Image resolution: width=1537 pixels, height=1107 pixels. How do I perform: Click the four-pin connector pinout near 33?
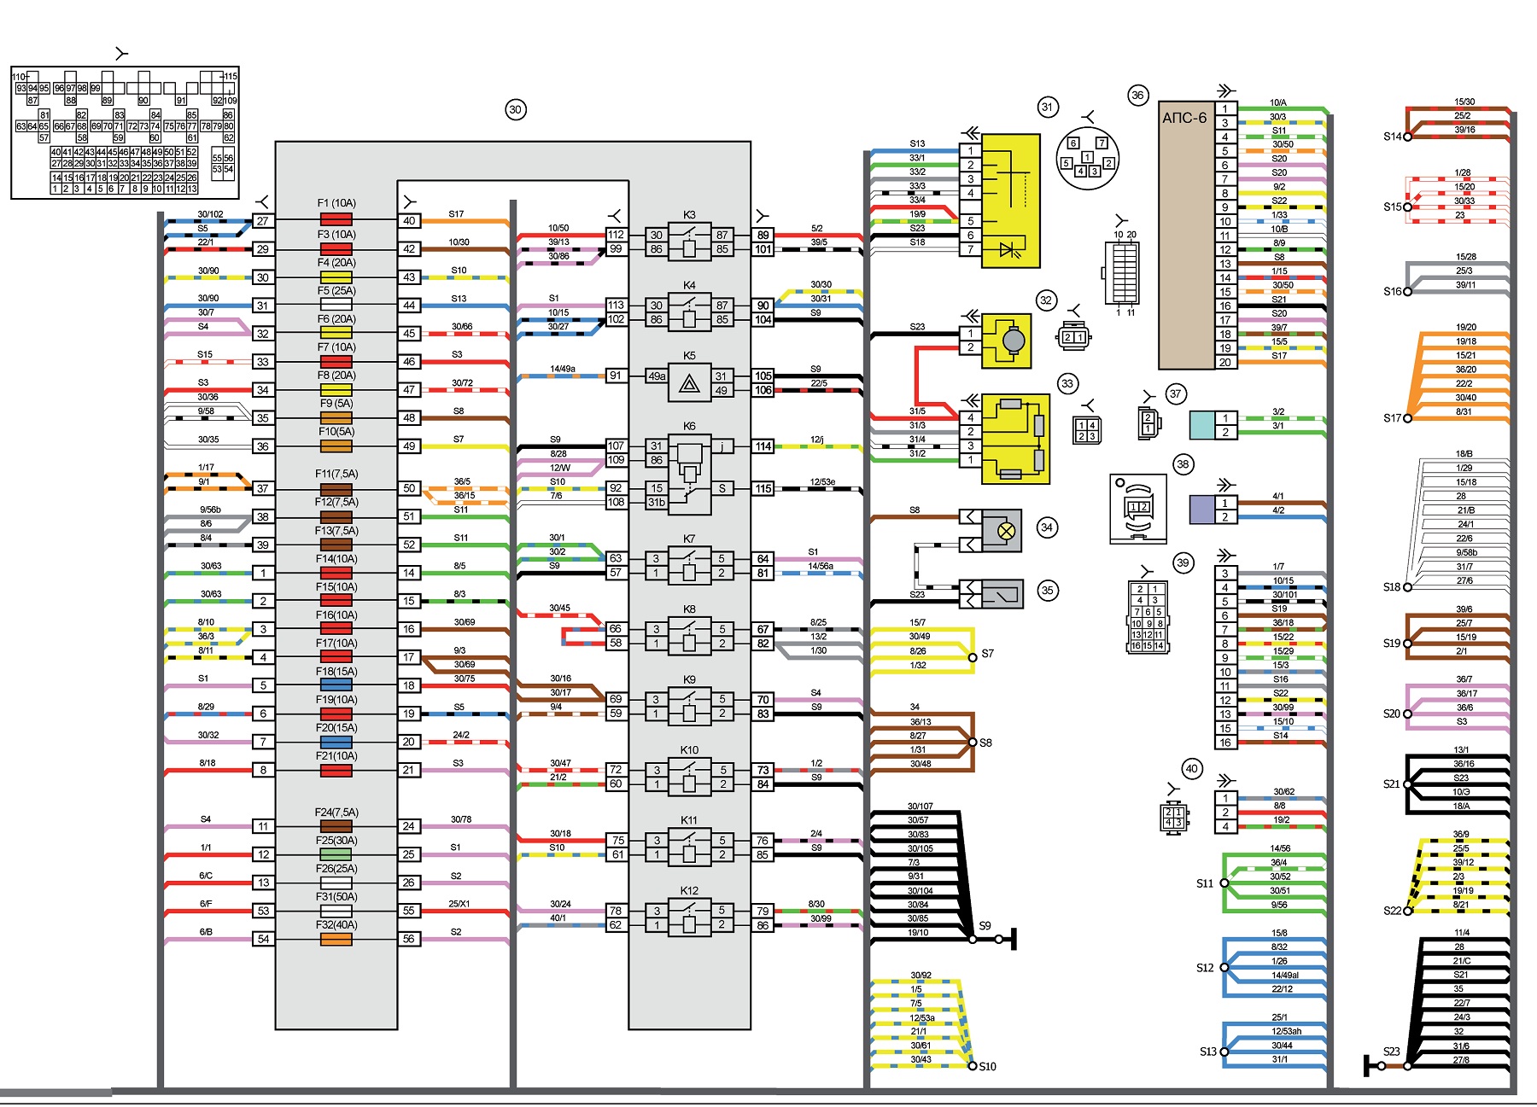pos(1087,430)
